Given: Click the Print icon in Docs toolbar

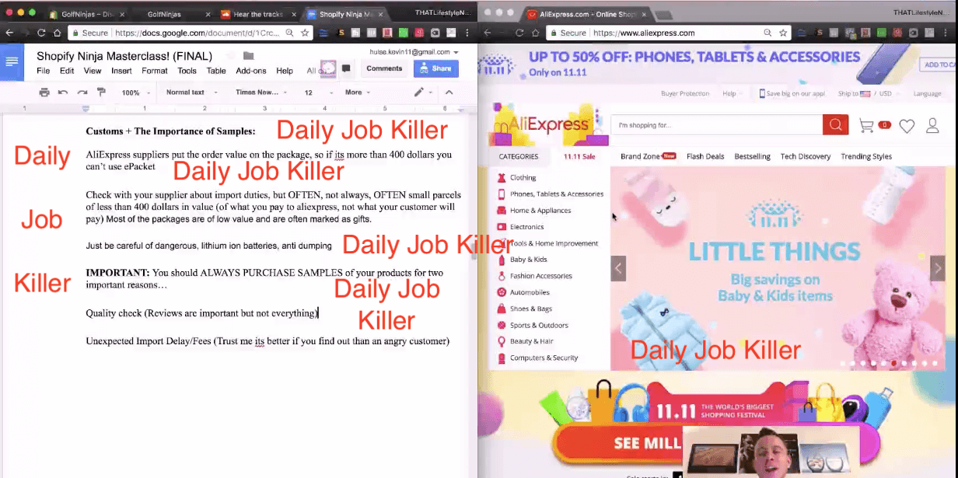Looking at the screenshot, I should click(44, 92).
